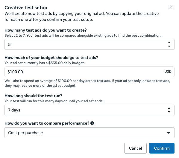Click the 'How do you want to compare performance' label
The height and width of the screenshot is (158, 179).
pyautogui.click(x=47, y=123)
